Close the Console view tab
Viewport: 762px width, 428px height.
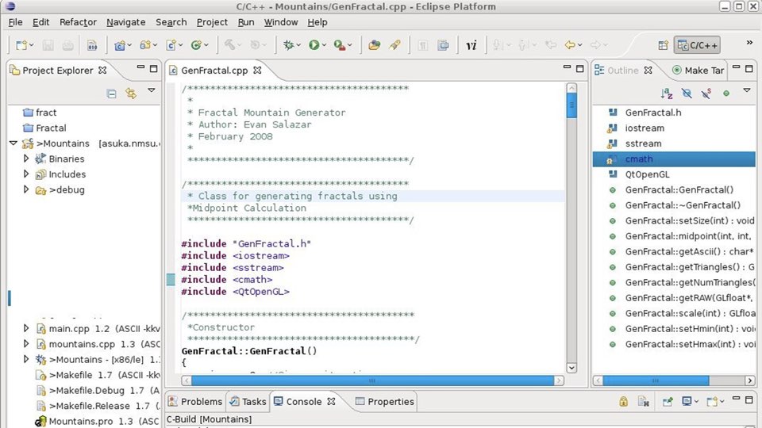click(x=332, y=401)
